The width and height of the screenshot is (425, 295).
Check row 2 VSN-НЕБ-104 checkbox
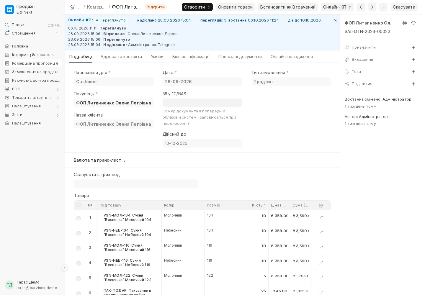(x=79, y=233)
